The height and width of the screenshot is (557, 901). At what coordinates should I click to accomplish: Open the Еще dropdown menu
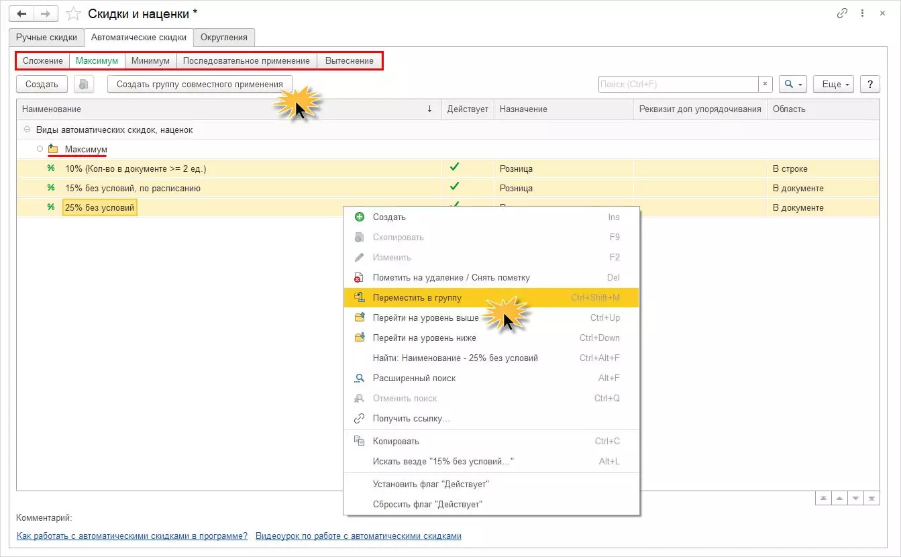point(833,84)
